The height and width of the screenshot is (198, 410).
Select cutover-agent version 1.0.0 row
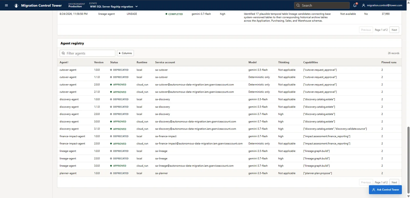point(229,70)
